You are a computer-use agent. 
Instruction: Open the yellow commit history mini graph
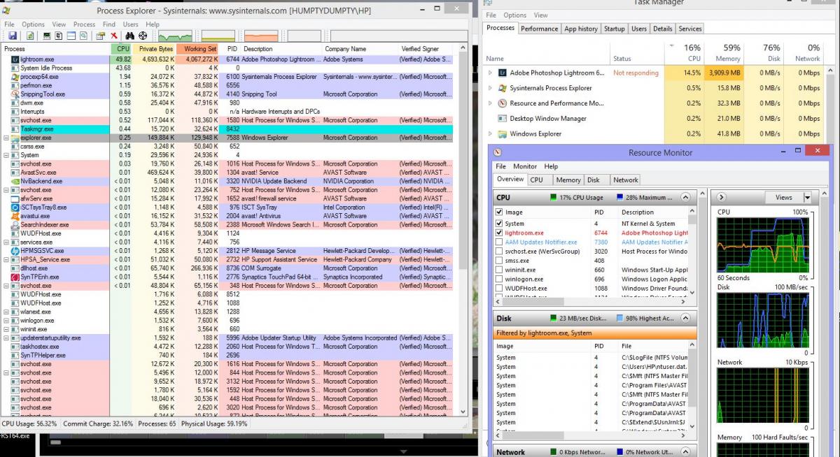click(x=218, y=36)
